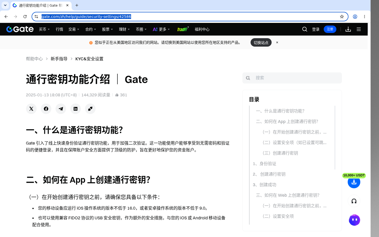Jump to 三、如何在 Web 上创建通行密钥?
The image size is (379, 237).
288,195
